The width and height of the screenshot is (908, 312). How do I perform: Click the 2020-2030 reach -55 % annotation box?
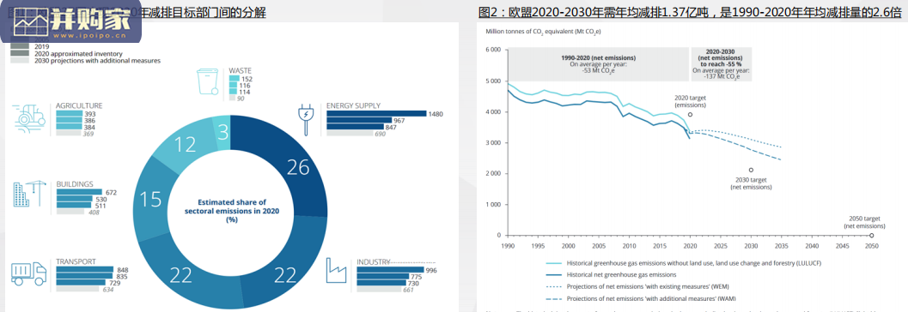721,64
